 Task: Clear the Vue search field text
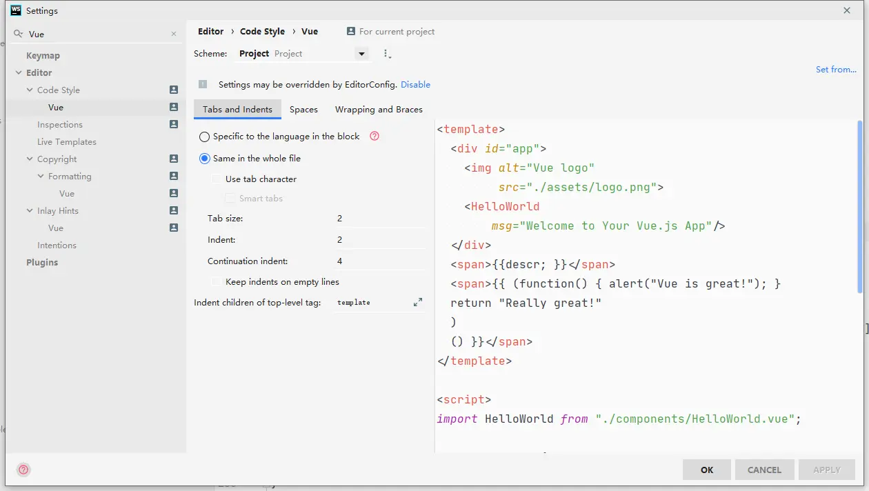tap(174, 34)
